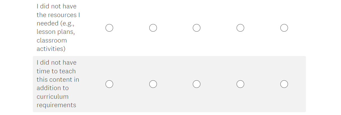Image resolution: width=341 pixels, height=115 pixels.
Task: Select fourth radio button in resources row
Action: tap(240, 28)
